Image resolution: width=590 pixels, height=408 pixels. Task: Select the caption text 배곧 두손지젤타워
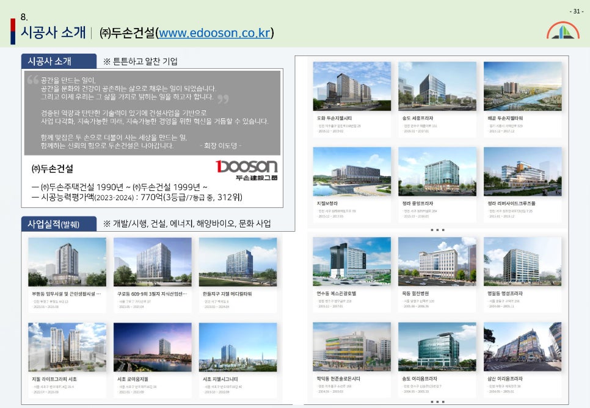click(x=505, y=118)
